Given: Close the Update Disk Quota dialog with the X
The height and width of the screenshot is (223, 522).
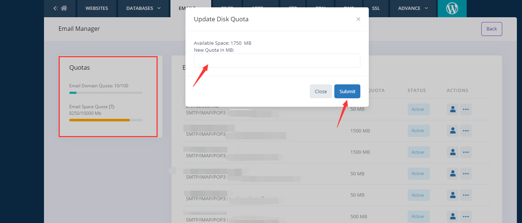Looking at the screenshot, I should pyautogui.click(x=358, y=19).
